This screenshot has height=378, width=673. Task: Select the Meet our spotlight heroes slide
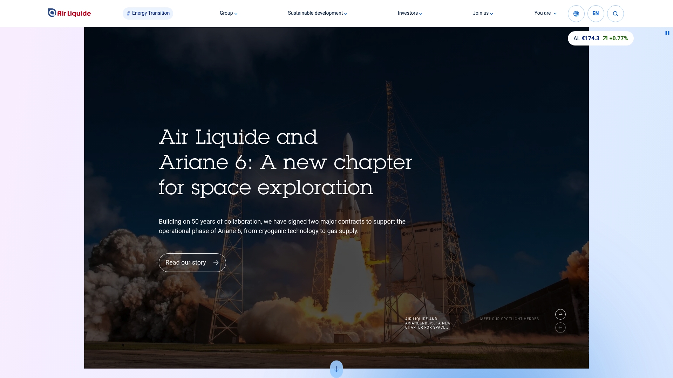512,318
